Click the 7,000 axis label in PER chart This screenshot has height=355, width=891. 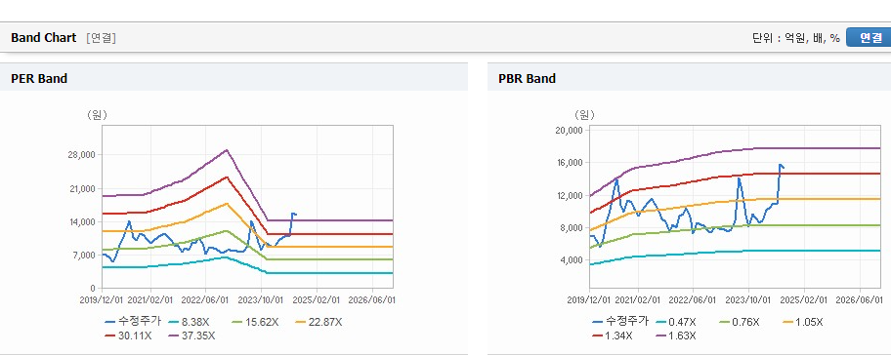pyautogui.click(x=84, y=256)
